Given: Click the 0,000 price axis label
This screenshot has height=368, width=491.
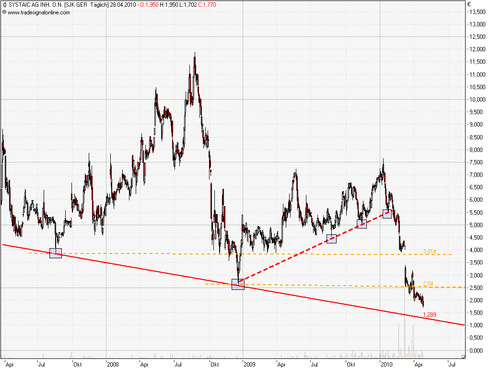Looking at the screenshot, I should (476, 350).
